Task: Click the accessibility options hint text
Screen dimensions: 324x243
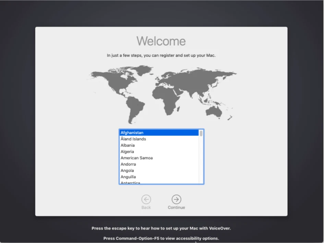Action: click(161, 238)
